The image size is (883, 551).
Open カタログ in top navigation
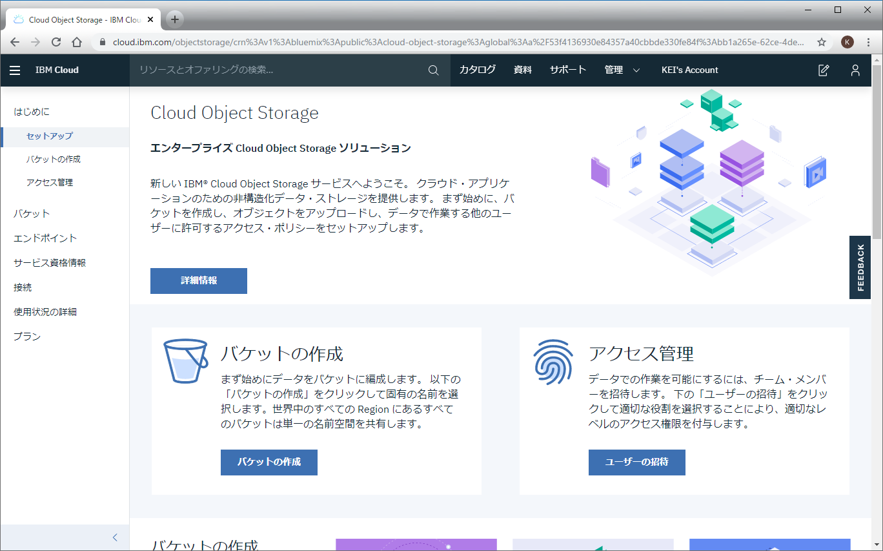point(478,70)
